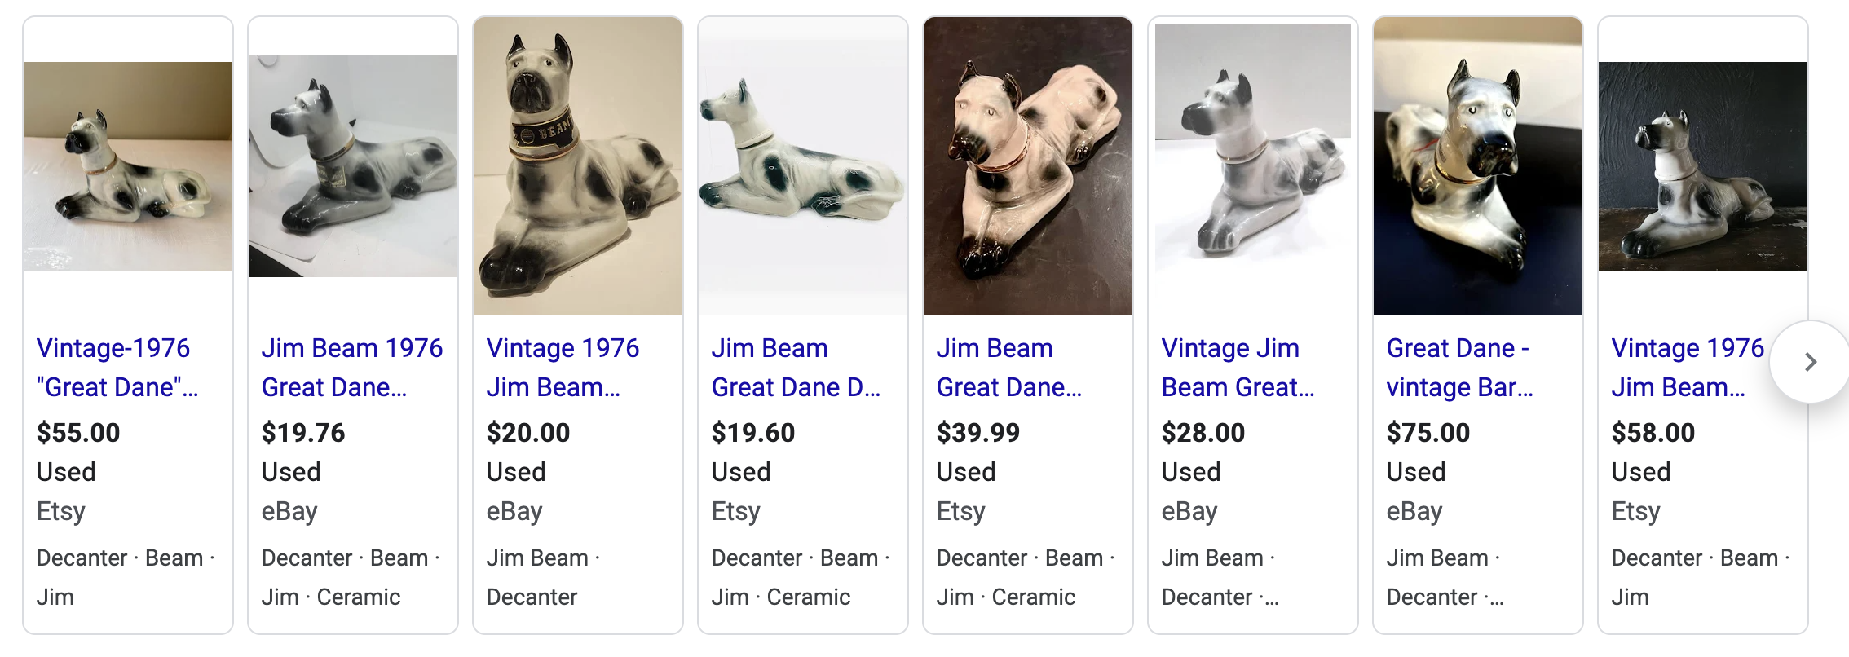Image resolution: width=1849 pixels, height=657 pixels.
Task: Open the $20.00 'Vintage 1976 Jim Beam...' link
Action: click(563, 368)
